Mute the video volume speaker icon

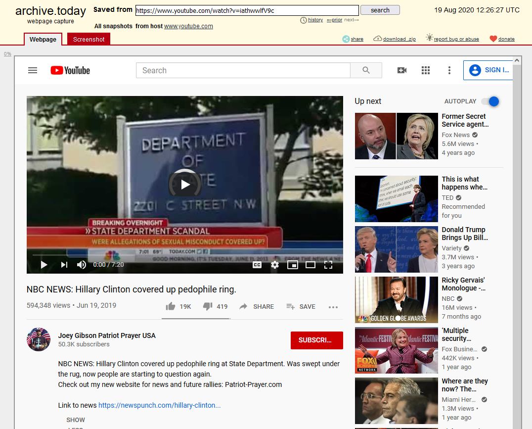pos(82,265)
